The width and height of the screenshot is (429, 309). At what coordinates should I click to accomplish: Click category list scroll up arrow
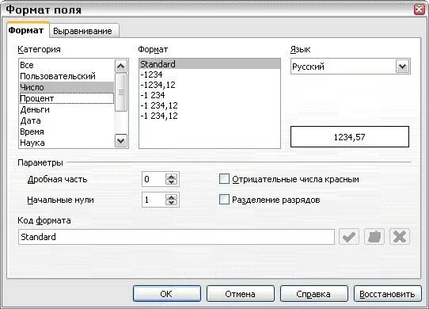pyautogui.click(x=120, y=66)
